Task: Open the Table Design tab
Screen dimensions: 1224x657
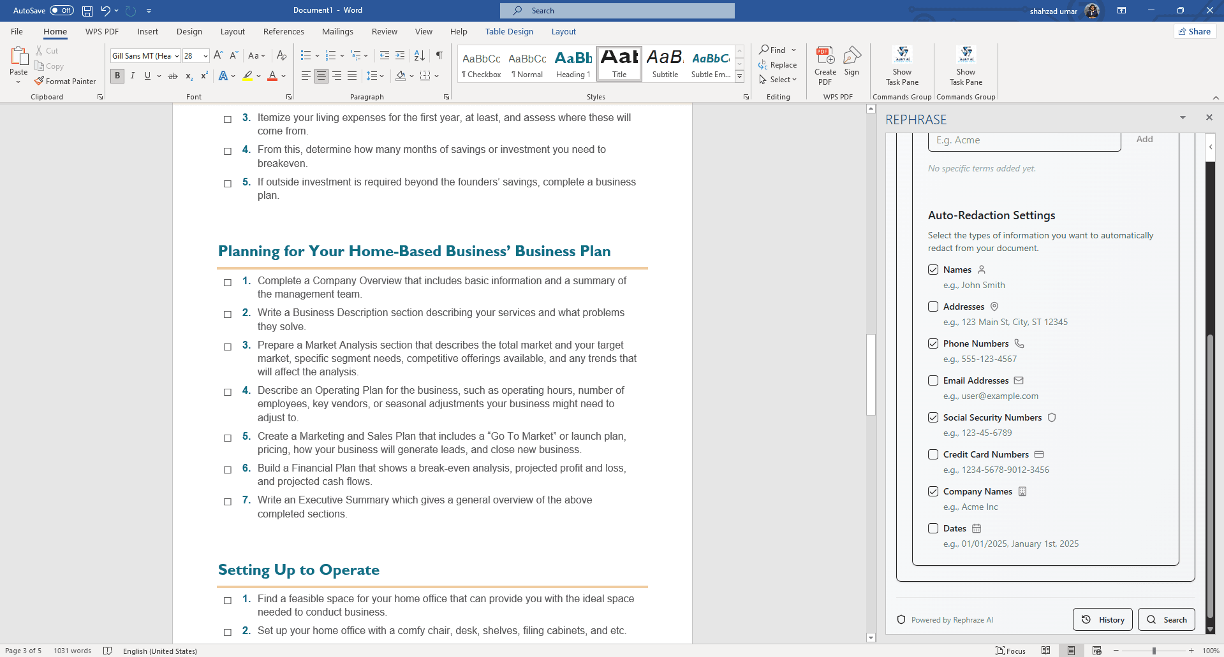Action: click(x=509, y=31)
